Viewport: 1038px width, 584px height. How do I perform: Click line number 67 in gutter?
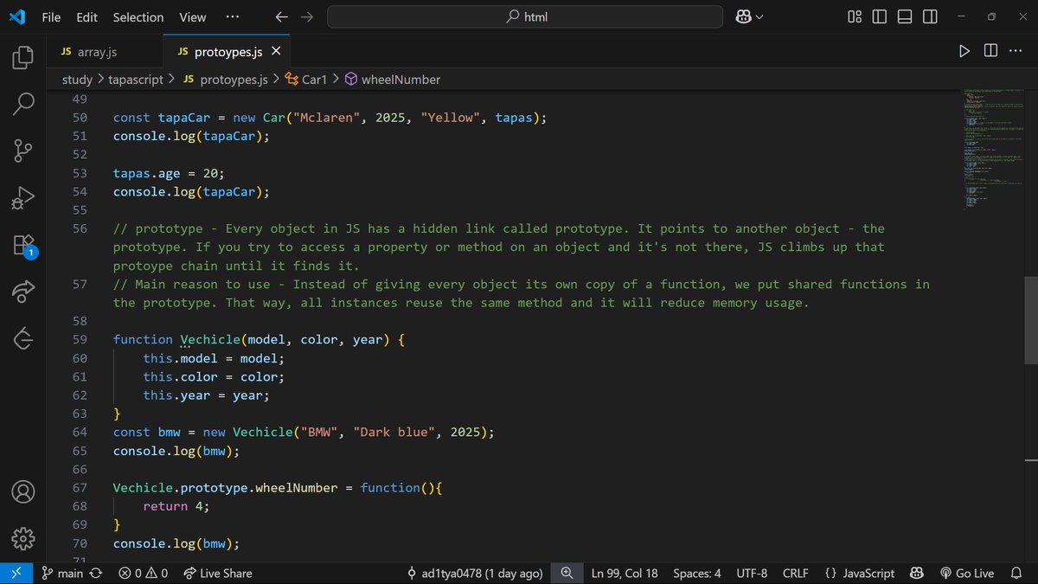coord(79,488)
